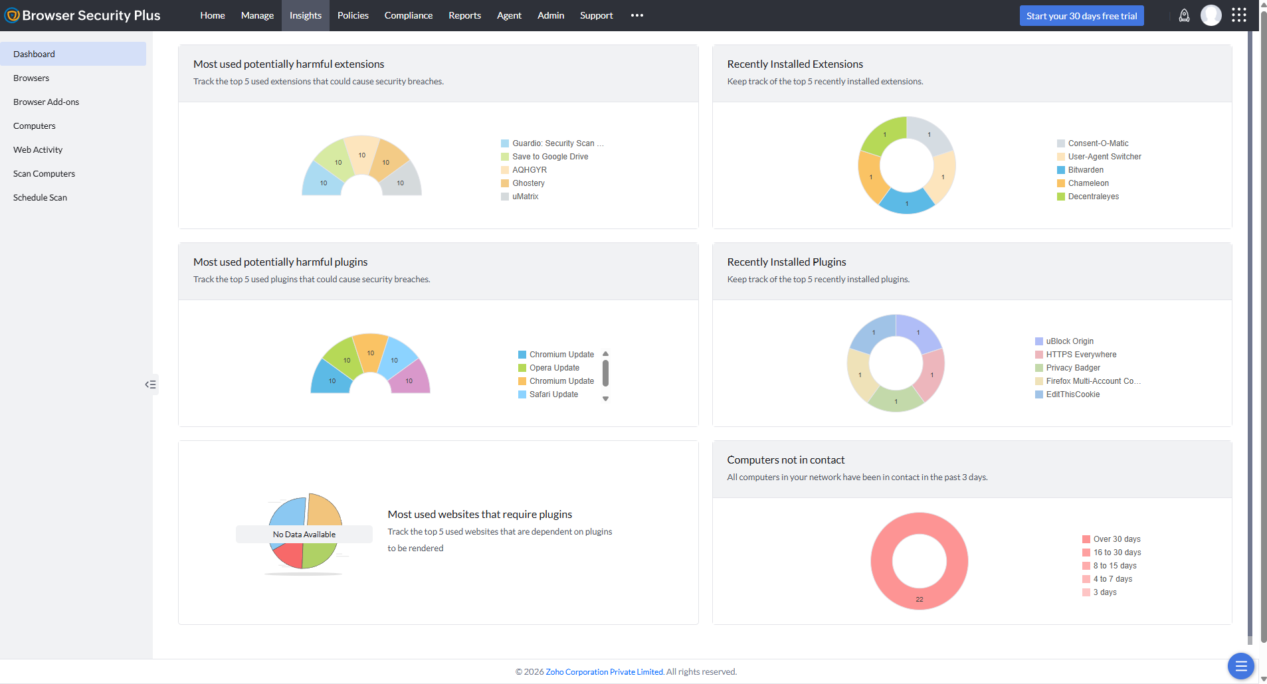Toggle EditThisCookie legend swatch
Image resolution: width=1267 pixels, height=684 pixels.
(x=1039, y=394)
